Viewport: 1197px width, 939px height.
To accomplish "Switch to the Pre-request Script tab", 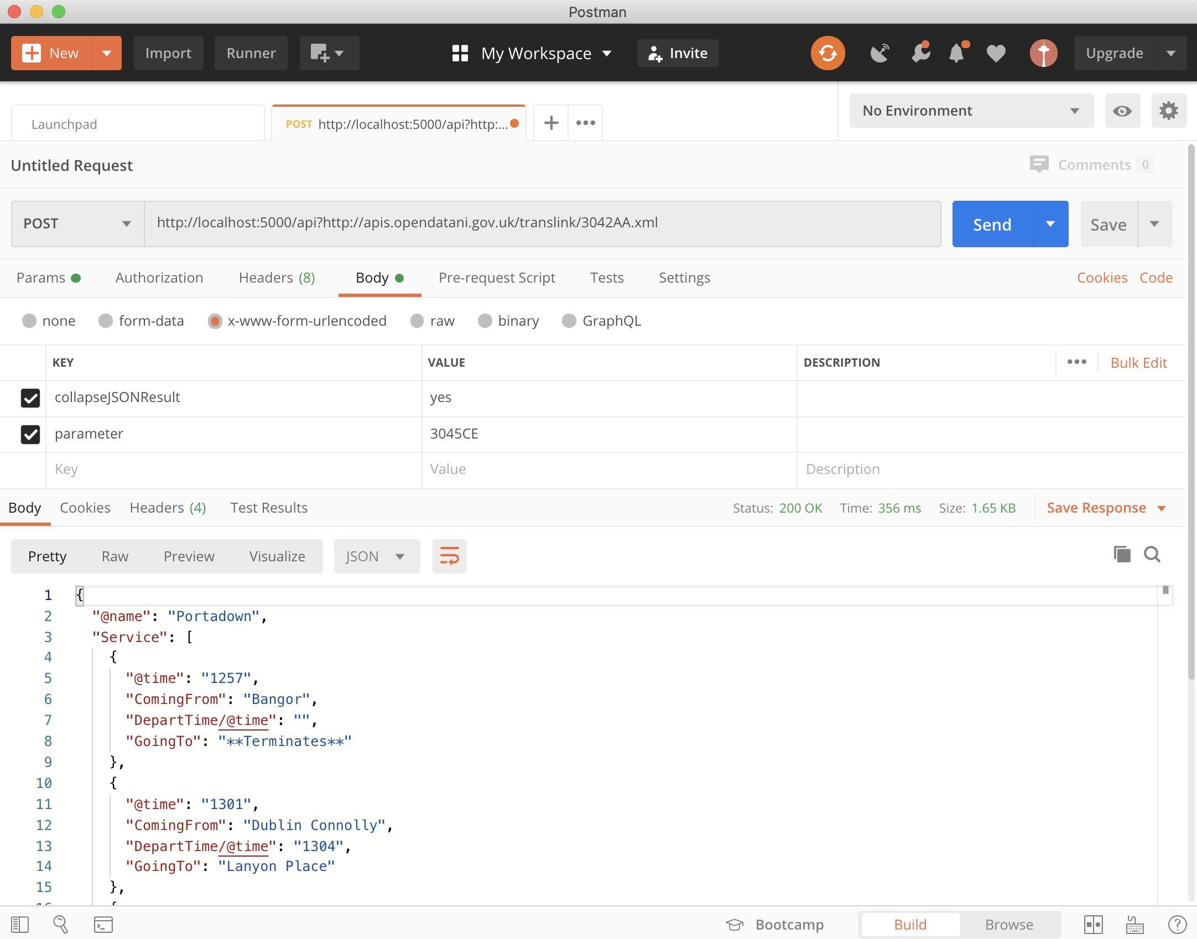I will click(496, 278).
